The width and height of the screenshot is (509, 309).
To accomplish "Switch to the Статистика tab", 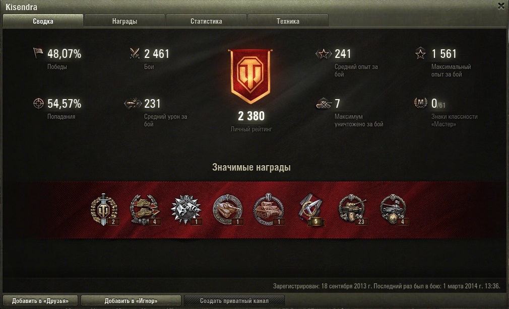I will pyautogui.click(x=206, y=21).
